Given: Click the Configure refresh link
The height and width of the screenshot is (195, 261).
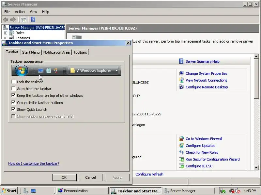Looking at the screenshot, I should [149, 174].
